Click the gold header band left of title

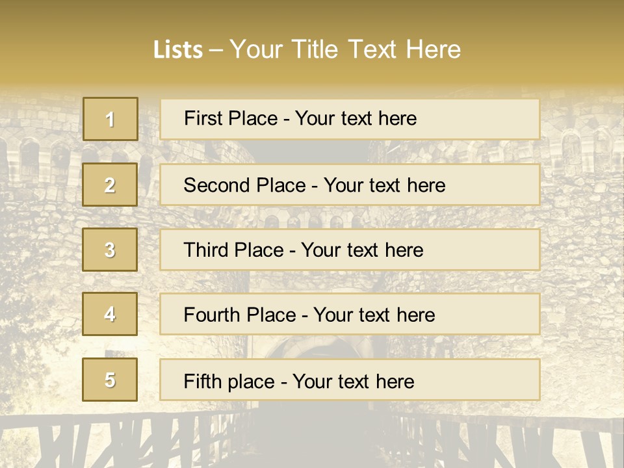click(x=71, y=45)
